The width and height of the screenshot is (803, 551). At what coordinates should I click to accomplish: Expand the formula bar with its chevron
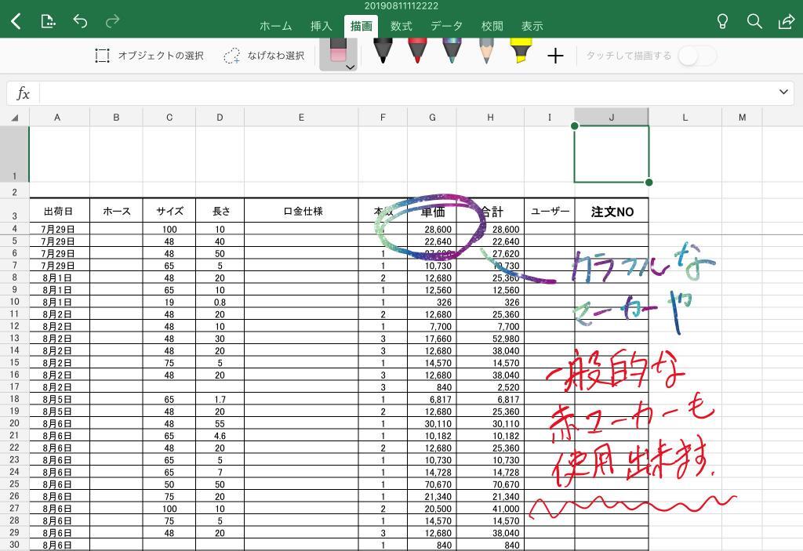[783, 92]
